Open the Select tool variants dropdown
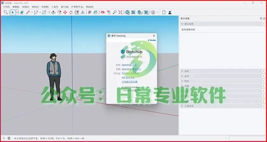The height and width of the screenshot is (142, 267). point(17,12)
